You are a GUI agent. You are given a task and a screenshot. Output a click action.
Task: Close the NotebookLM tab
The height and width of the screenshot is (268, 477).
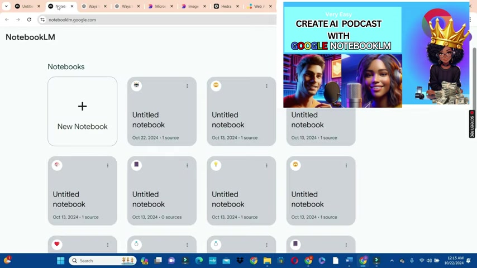(x=72, y=6)
